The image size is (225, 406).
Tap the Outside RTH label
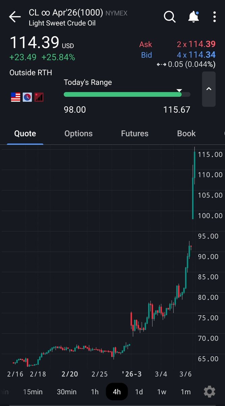(31, 72)
